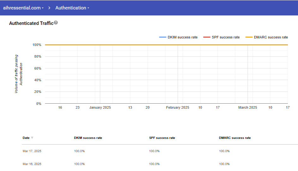Select the DKIM success rate legend label
The width and height of the screenshot is (298, 171).
coord(183,37)
